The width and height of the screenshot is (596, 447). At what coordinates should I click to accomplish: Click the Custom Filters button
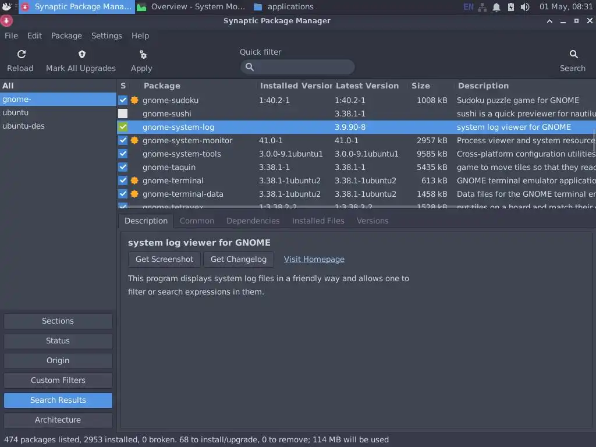[x=58, y=380]
